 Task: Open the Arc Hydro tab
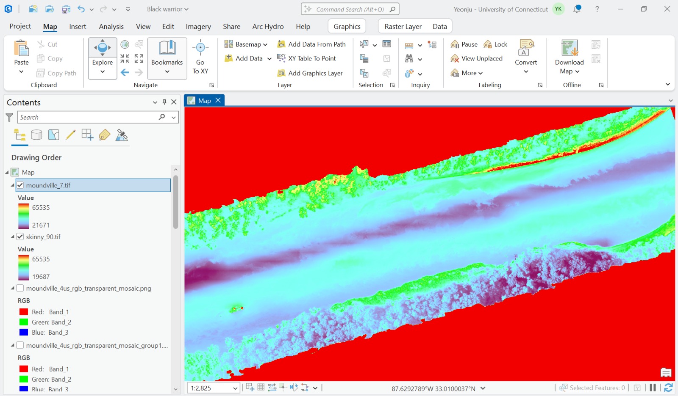point(268,26)
